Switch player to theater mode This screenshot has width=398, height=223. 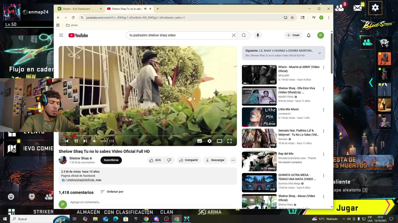click(x=220, y=141)
